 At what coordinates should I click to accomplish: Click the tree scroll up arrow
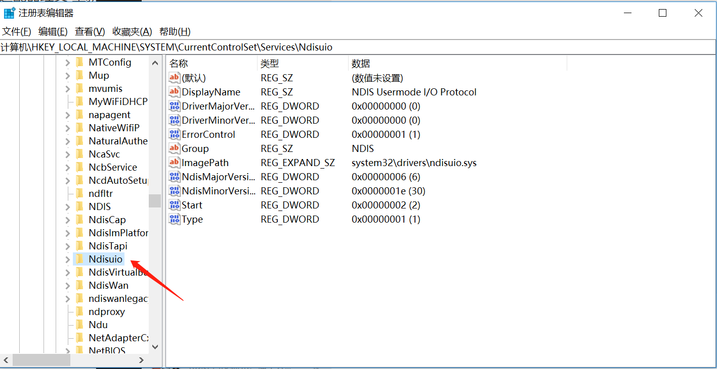click(x=155, y=63)
